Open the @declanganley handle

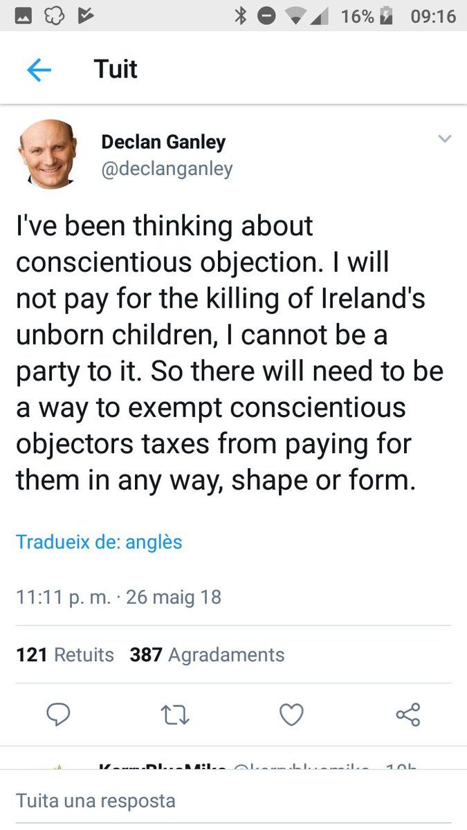click(167, 169)
